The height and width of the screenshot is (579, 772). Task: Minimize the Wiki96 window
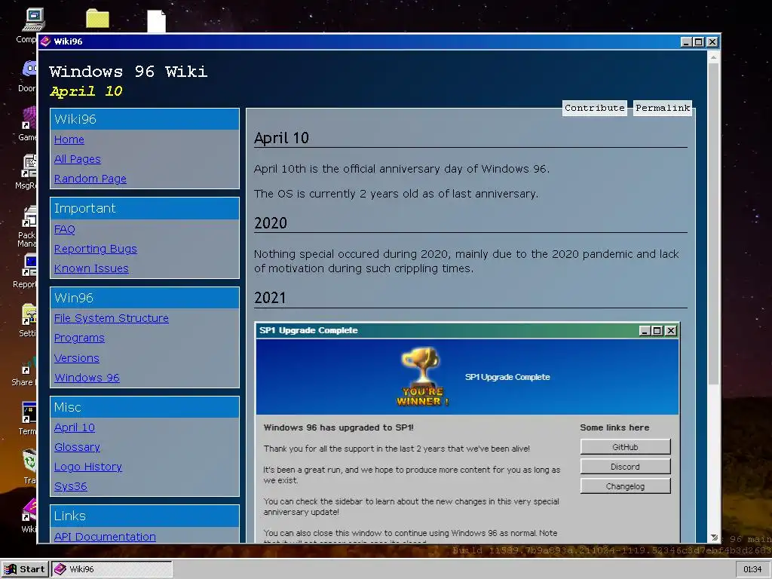coord(686,42)
